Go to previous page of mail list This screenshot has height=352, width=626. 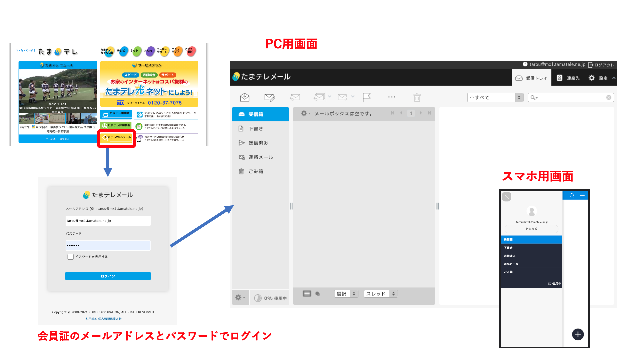(401, 113)
